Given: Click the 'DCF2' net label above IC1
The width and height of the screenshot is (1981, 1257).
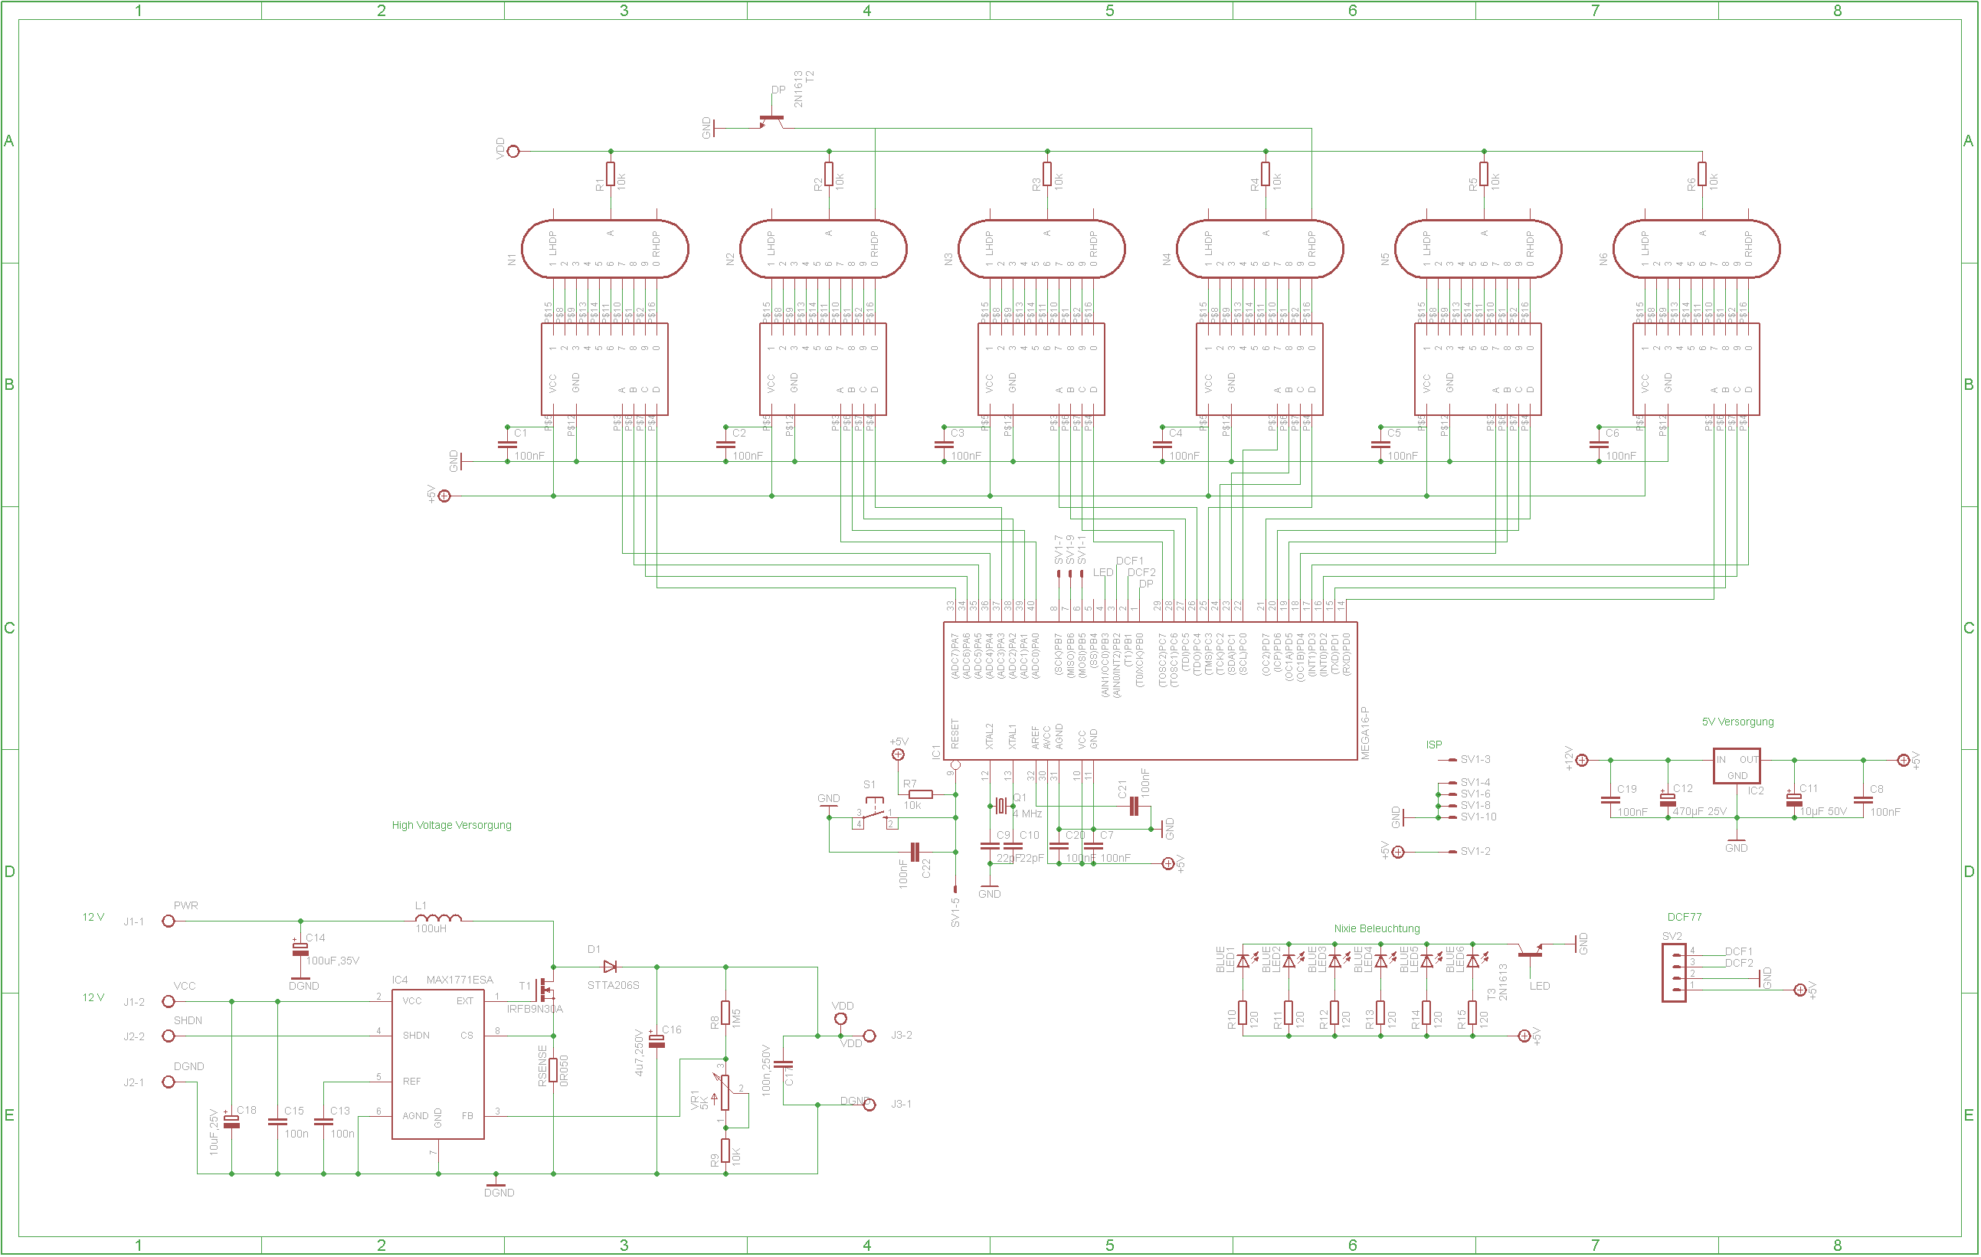Looking at the screenshot, I should [1141, 572].
